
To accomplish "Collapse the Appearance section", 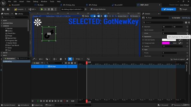I will pyautogui.click(x=143, y=37).
